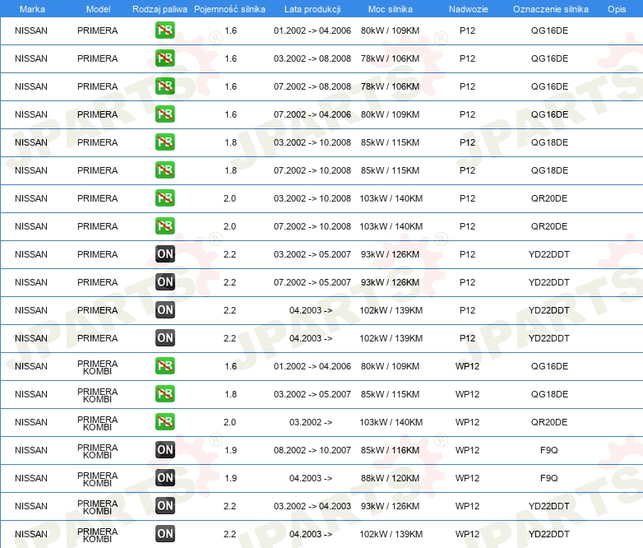Click the Opis column header
Viewport: 643px width, 548px height.
(x=617, y=9)
